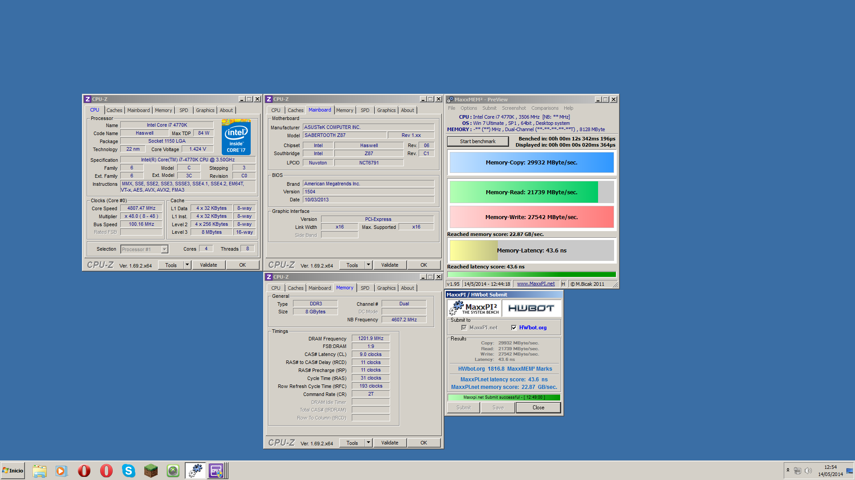Launch Minecraft grass block icon
The height and width of the screenshot is (480, 855).
[x=151, y=471]
